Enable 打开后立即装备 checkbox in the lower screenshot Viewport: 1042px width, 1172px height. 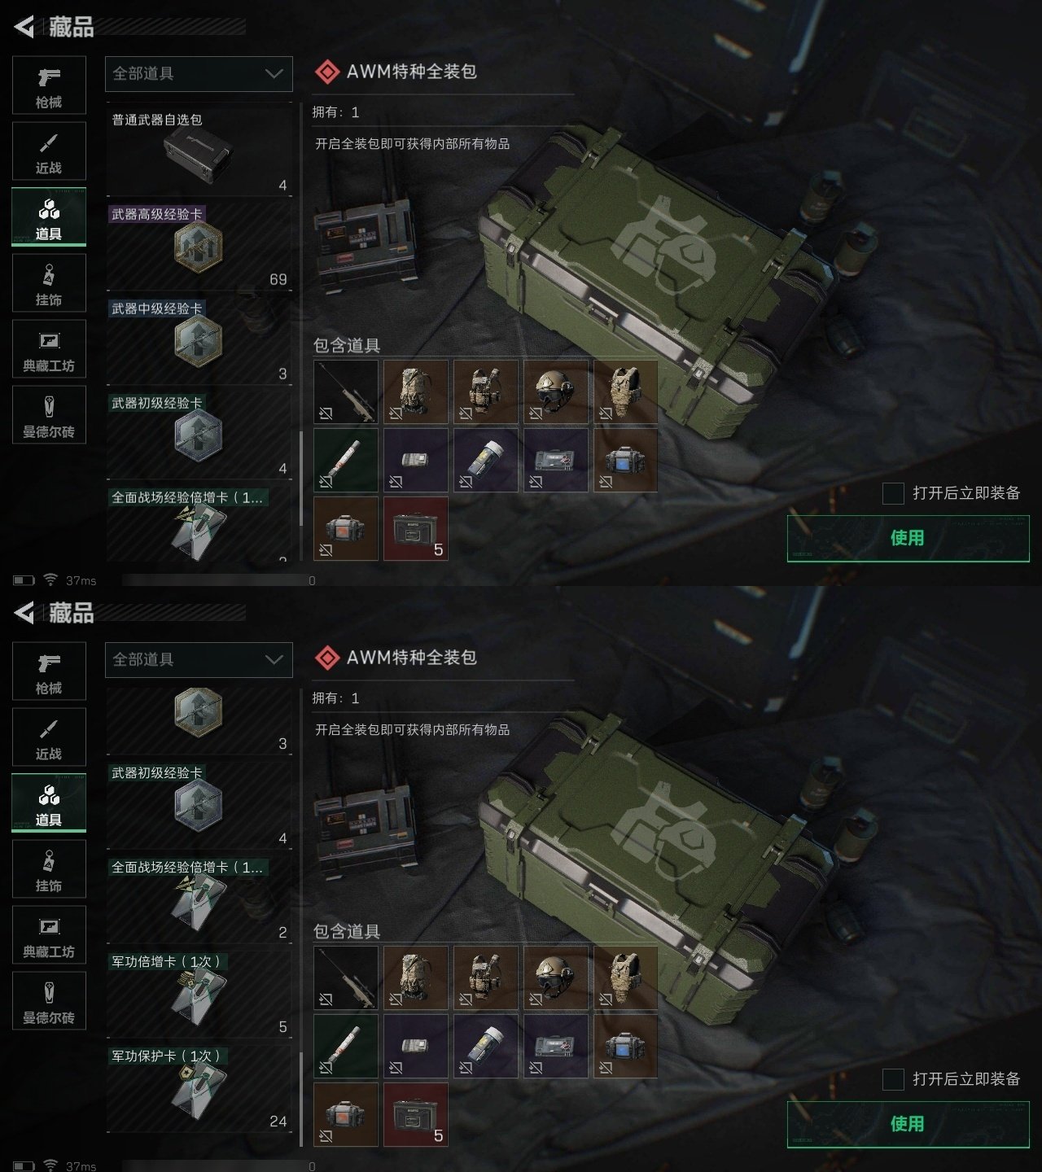893,1079
